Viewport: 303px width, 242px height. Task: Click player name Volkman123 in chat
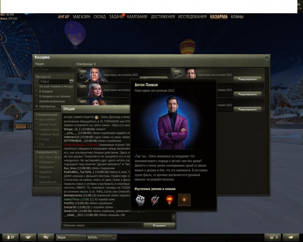tap(72, 137)
